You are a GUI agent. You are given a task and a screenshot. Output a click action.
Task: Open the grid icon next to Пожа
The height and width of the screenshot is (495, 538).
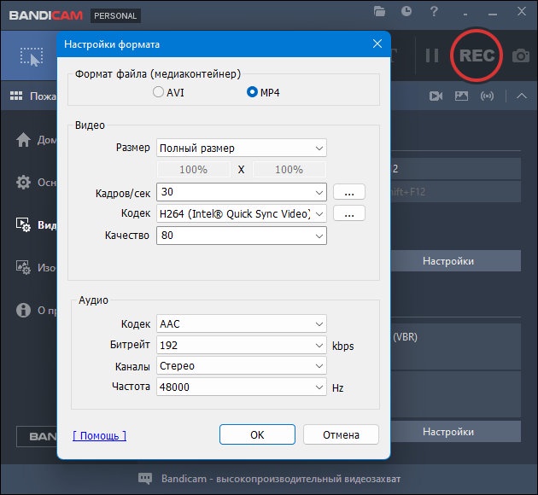[16, 96]
